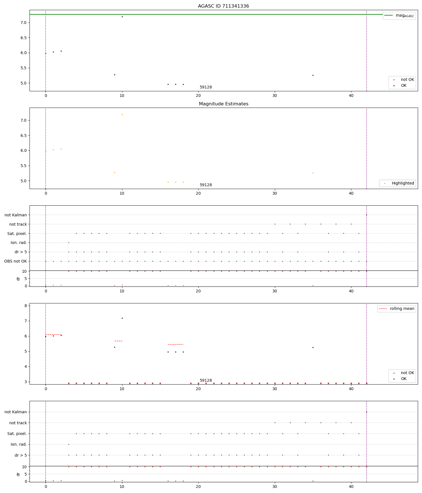
Task: Click 'not track' label in the third plot
Action: 18,224
